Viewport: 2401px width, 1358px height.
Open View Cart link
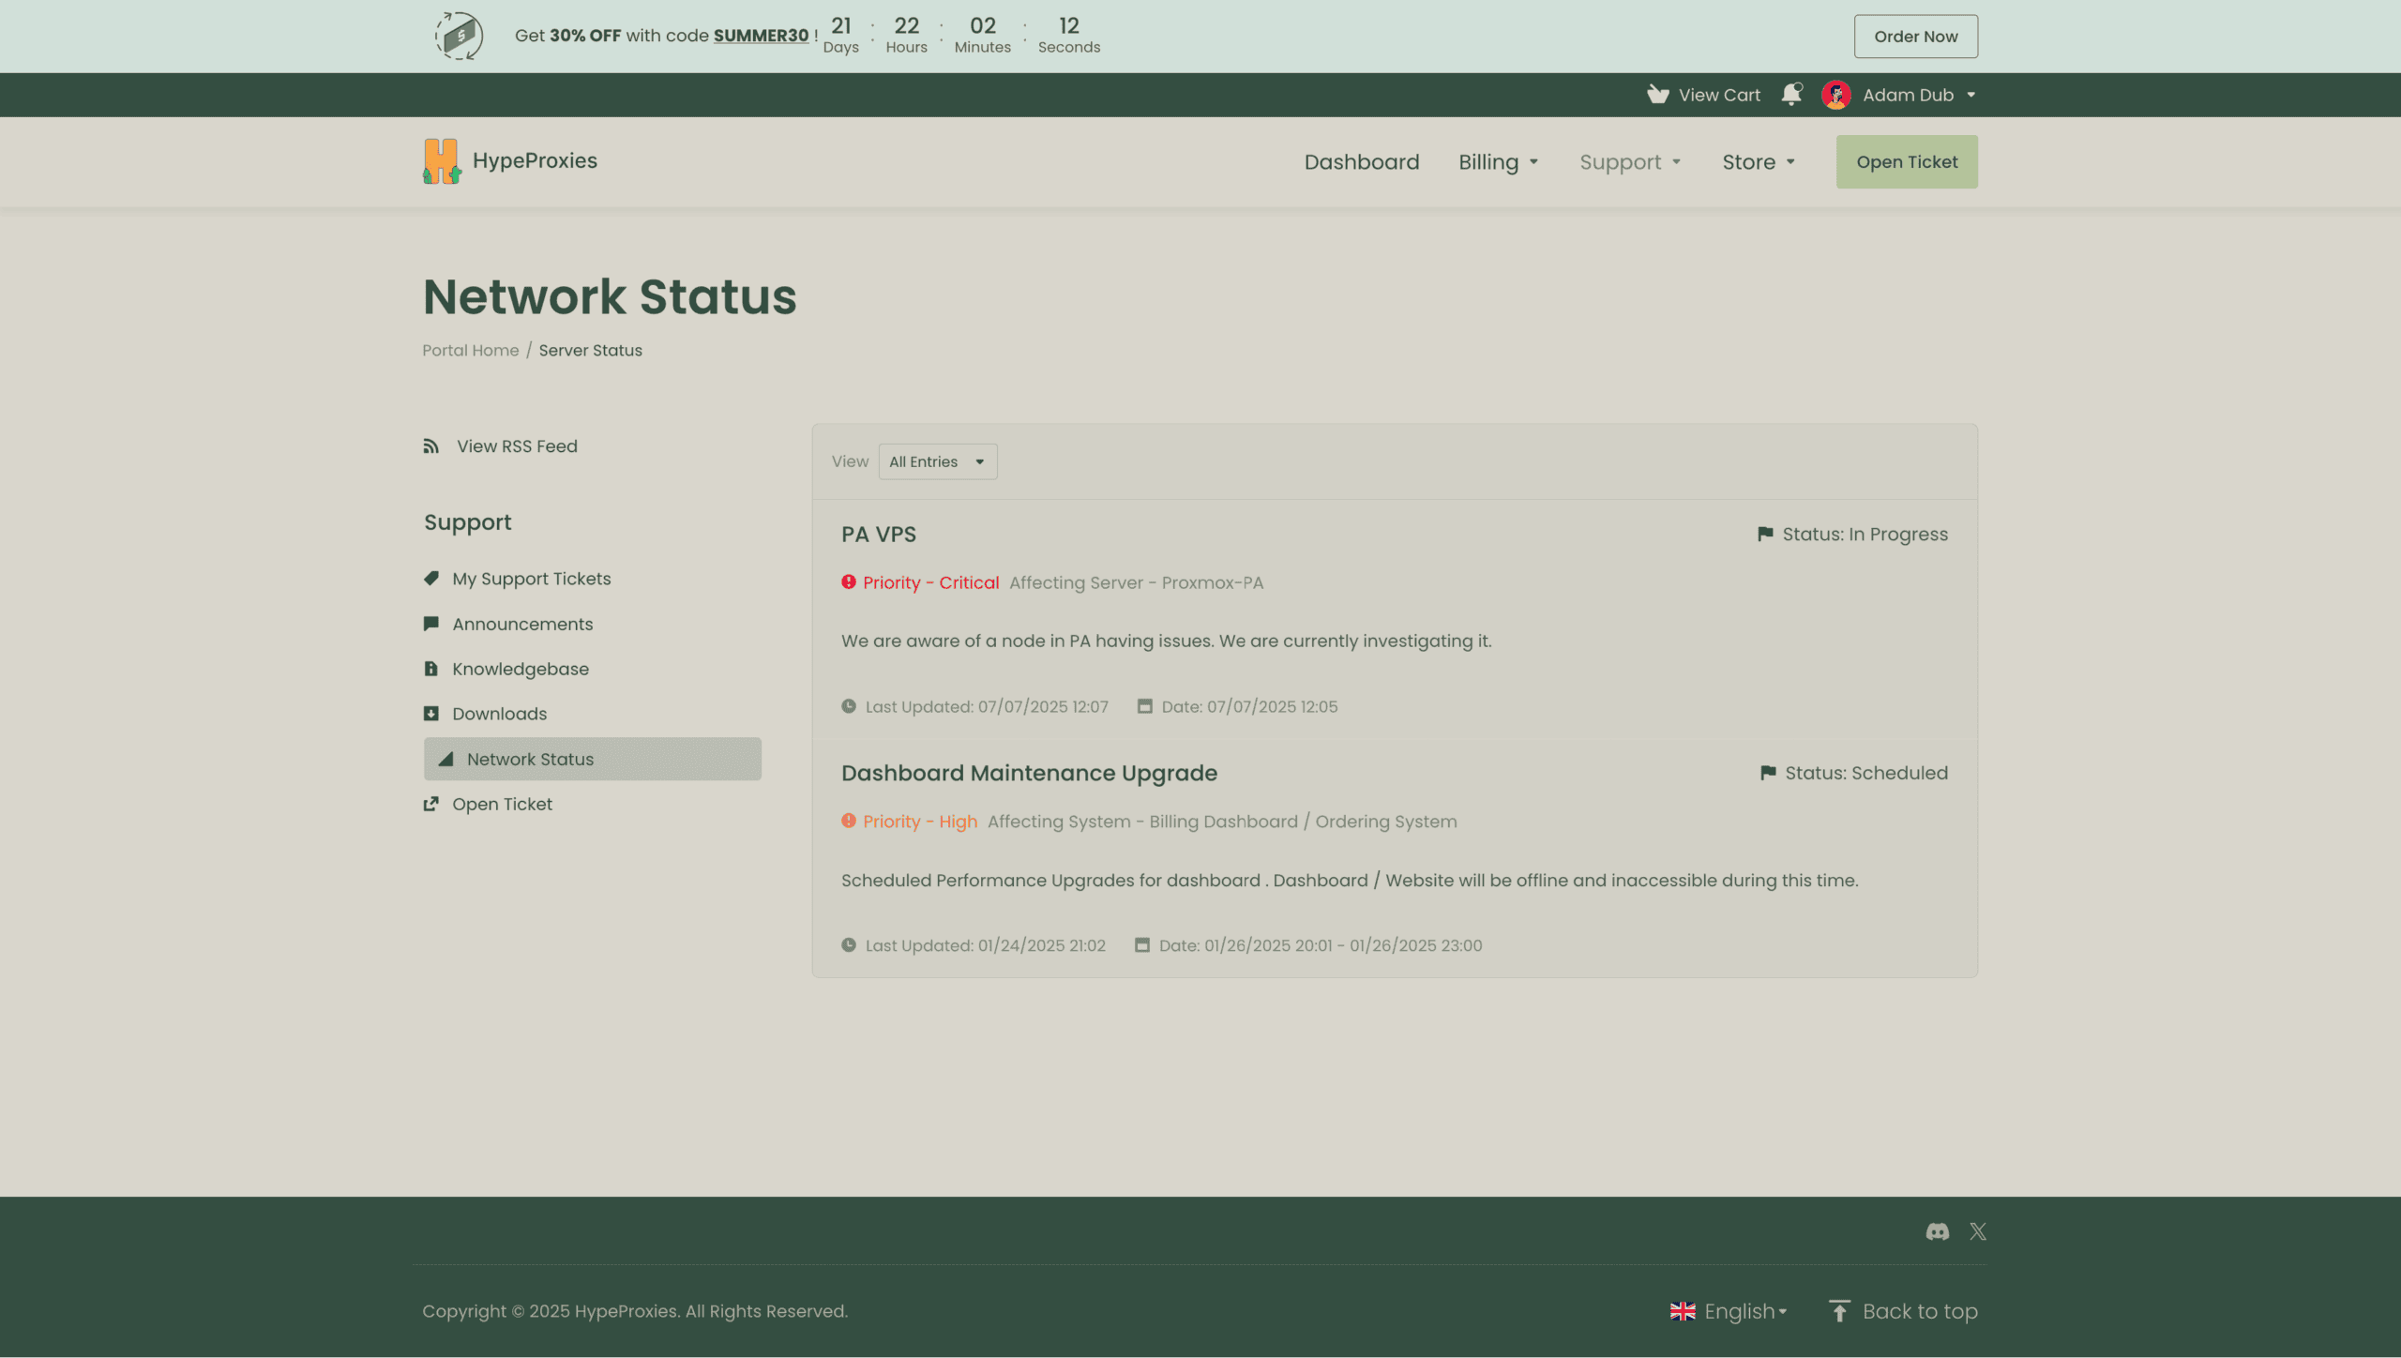[1704, 95]
